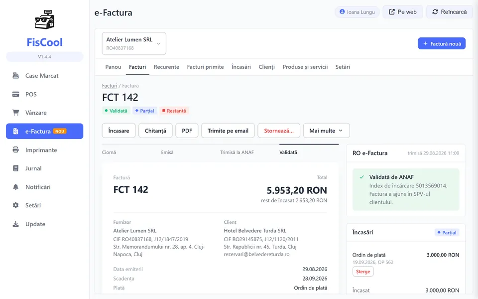Switch to the Panou tab
Viewport: 478px width, 299px height.
pyautogui.click(x=113, y=67)
